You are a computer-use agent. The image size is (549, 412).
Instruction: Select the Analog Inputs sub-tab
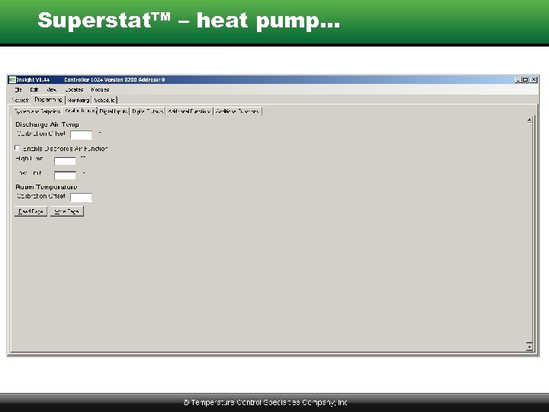80,111
